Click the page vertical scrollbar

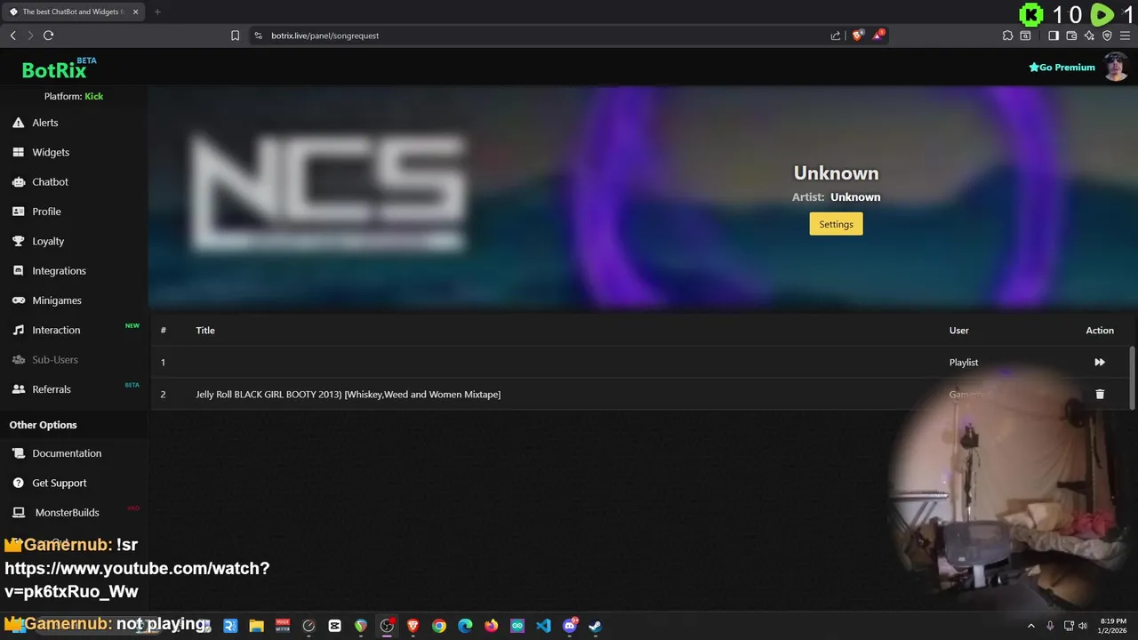[x=1132, y=378]
